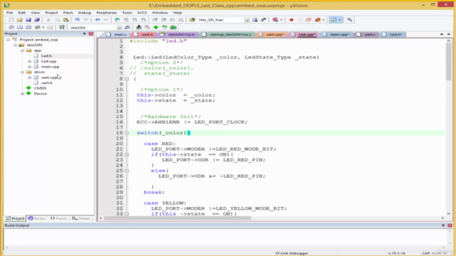Open Select Software Packs

(x=165, y=27)
